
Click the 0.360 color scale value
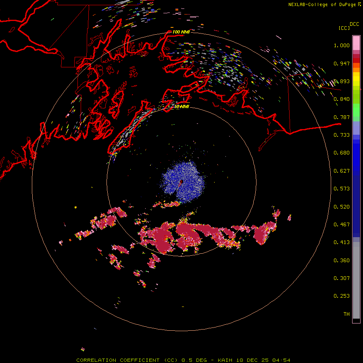(x=342, y=261)
